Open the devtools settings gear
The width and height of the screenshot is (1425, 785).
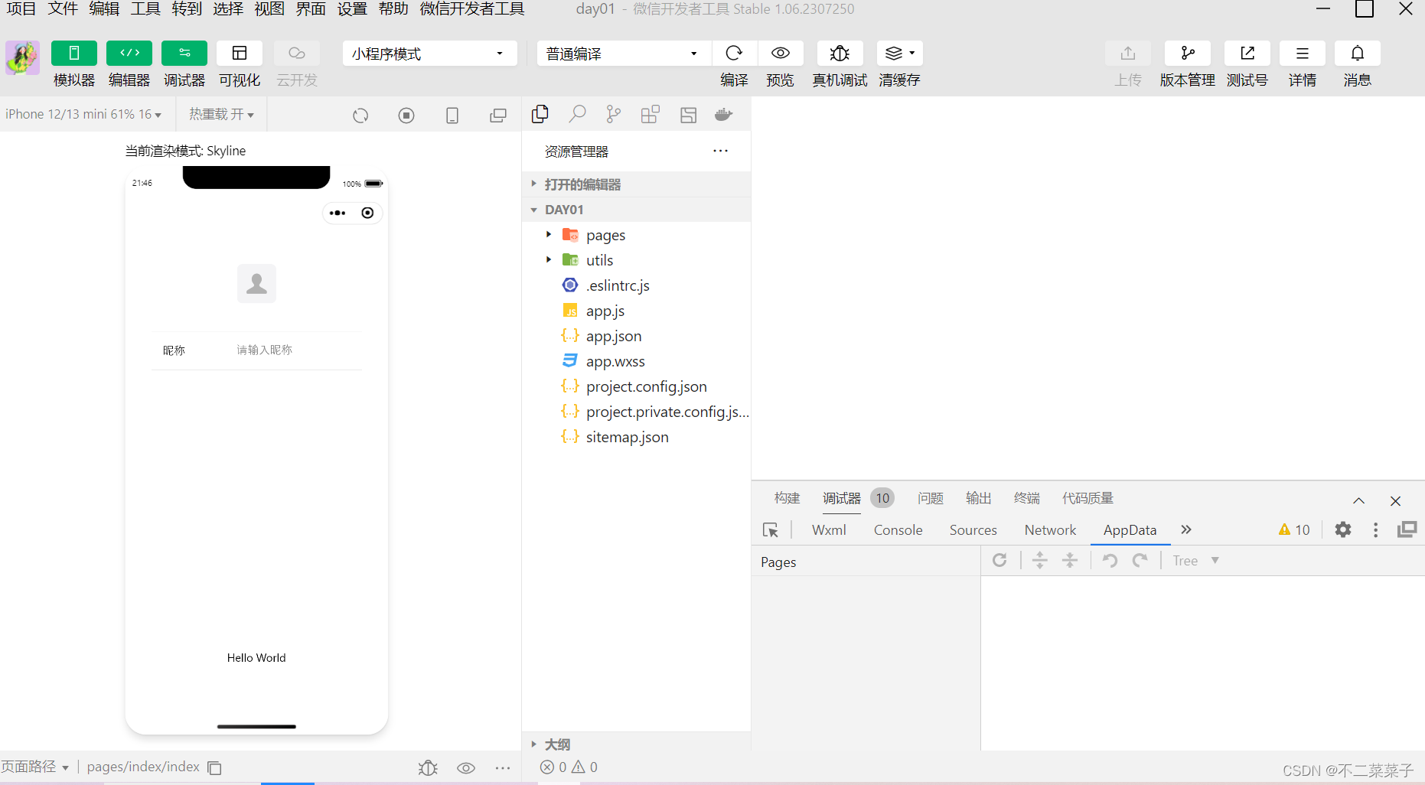1343,529
